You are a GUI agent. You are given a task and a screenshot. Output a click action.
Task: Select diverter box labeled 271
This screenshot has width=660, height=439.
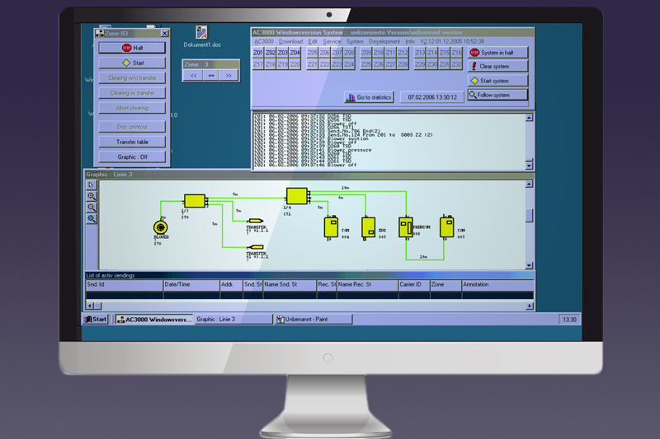point(297,196)
